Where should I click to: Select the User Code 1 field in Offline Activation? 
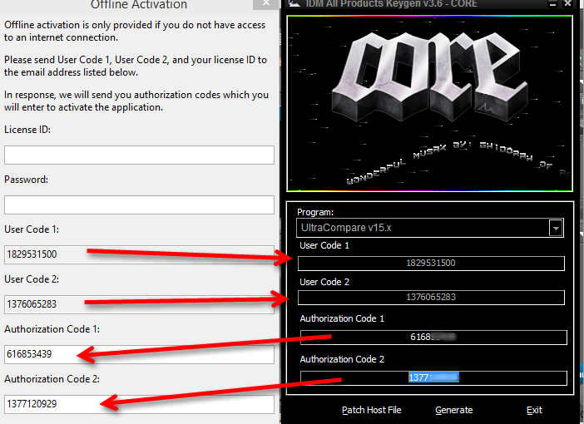[139, 254]
